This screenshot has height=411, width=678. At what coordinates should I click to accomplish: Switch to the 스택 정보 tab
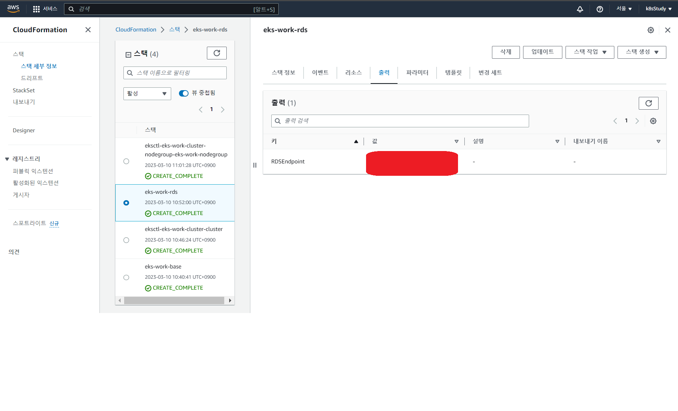(x=283, y=73)
